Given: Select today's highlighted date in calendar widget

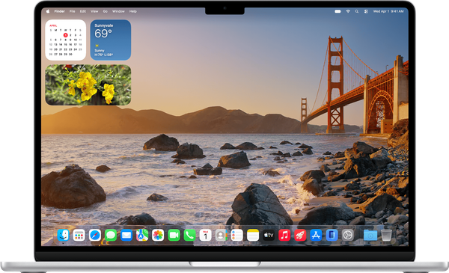Looking at the screenshot, I should click(x=66, y=35).
